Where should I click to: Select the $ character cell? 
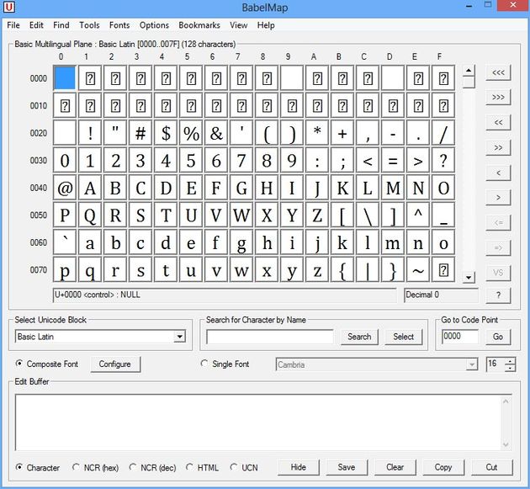click(x=166, y=133)
